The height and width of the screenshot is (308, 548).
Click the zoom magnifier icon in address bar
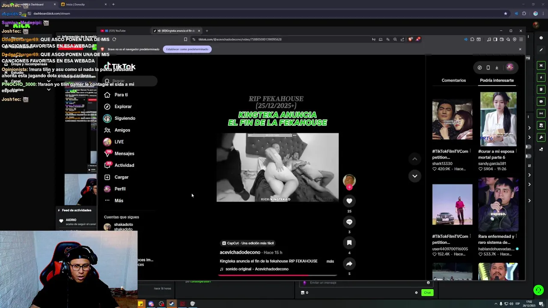(395, 39)
